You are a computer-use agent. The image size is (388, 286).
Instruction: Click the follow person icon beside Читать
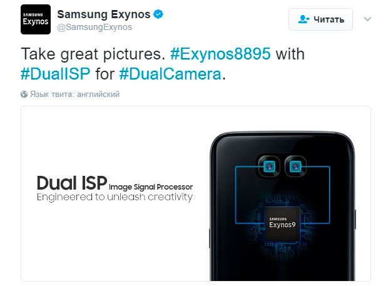(304, 19)
